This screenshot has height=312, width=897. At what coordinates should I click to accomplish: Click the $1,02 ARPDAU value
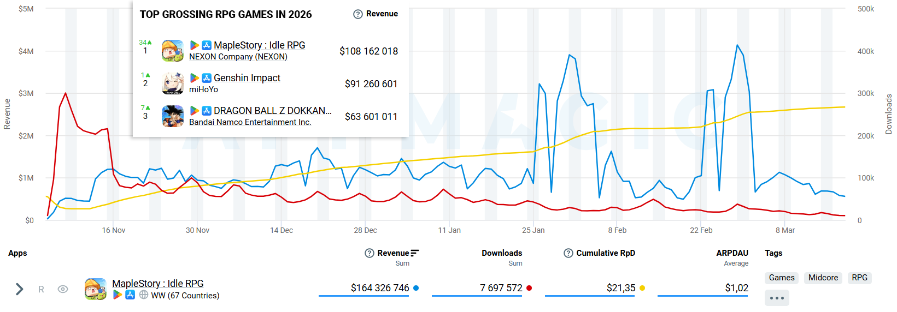737,288
